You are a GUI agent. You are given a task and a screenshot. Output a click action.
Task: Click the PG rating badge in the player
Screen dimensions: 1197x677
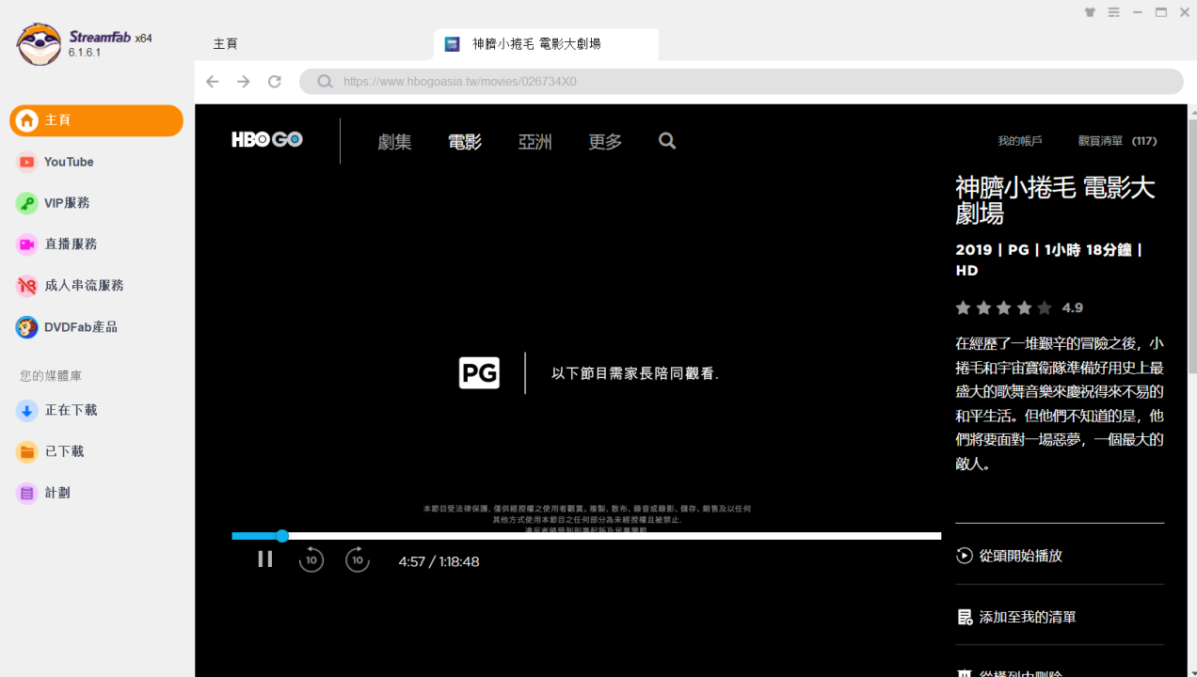pyautogui.click(x=479, y=373)
